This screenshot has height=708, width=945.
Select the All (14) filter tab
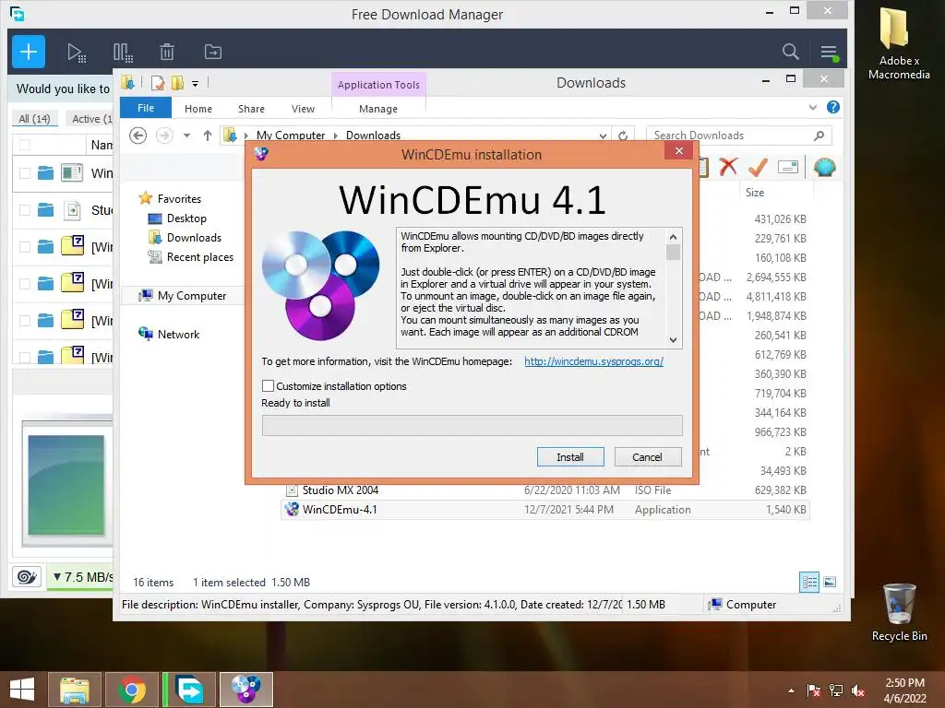point(34,119)
